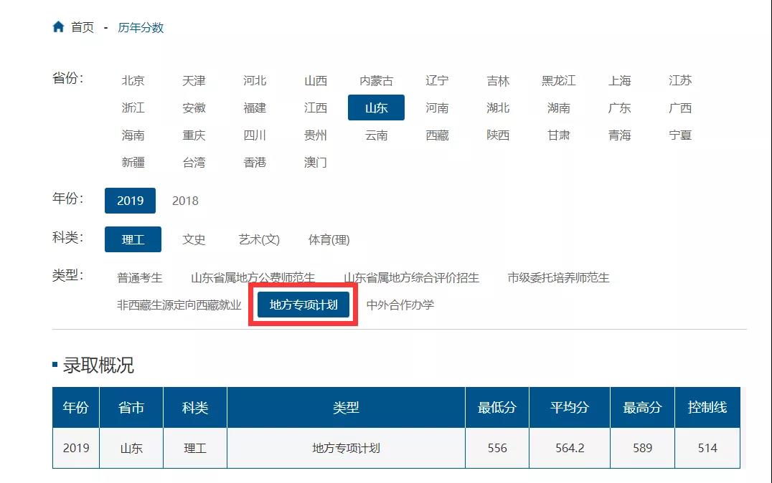Click the highlighted 山东 province button

click(x=376, y=107)
